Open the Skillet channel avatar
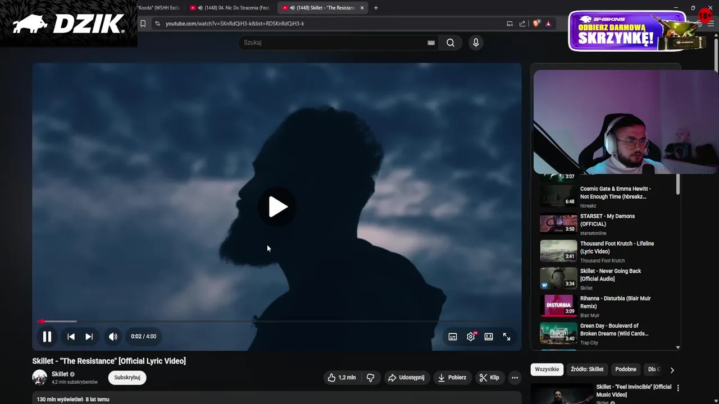719x404 pixels. (x=40, y=378)
